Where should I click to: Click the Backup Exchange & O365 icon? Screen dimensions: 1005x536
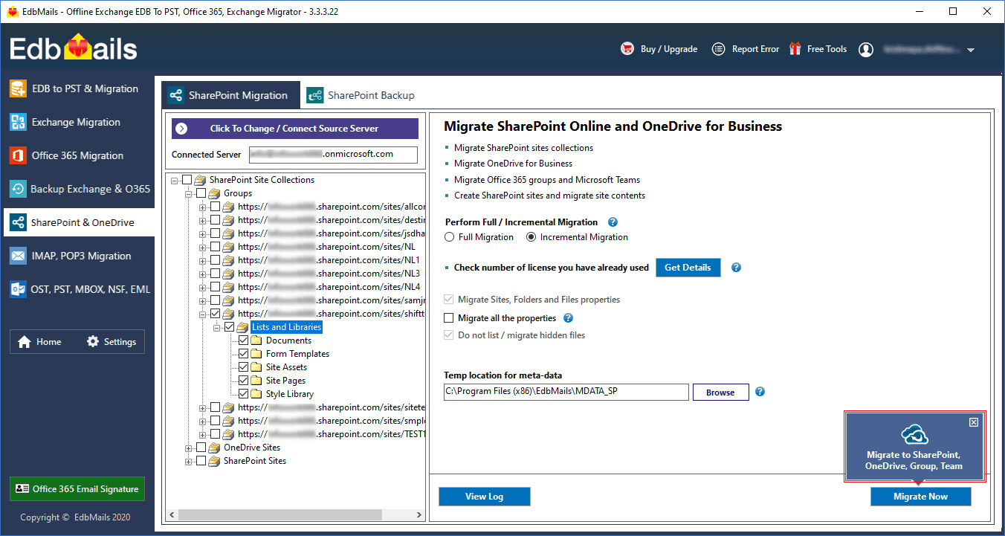18,189
